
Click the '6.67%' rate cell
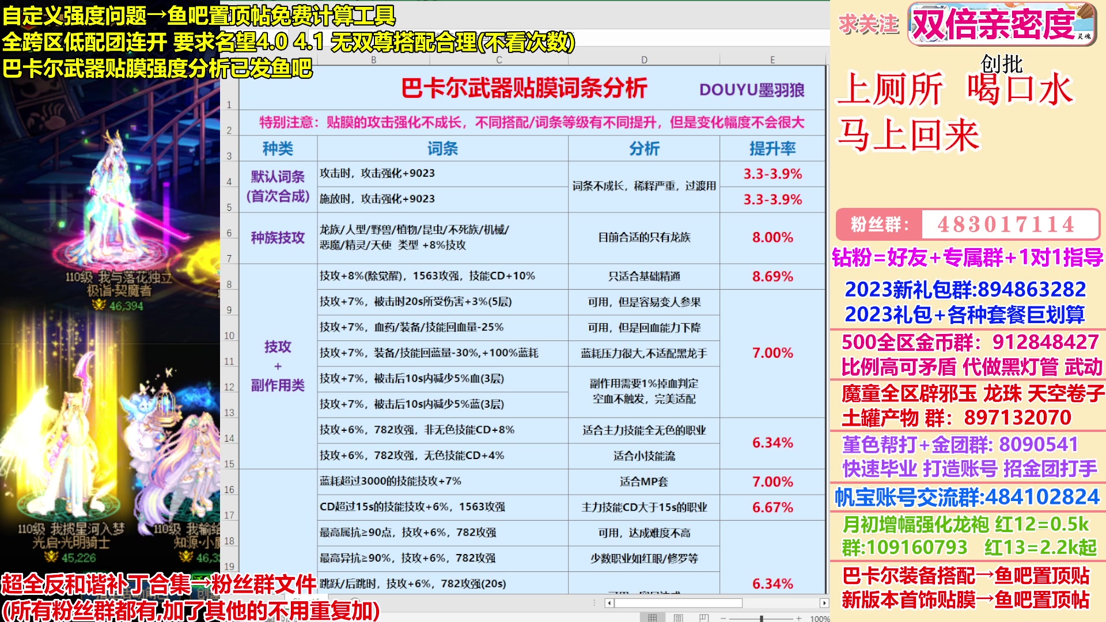point(772,507)
